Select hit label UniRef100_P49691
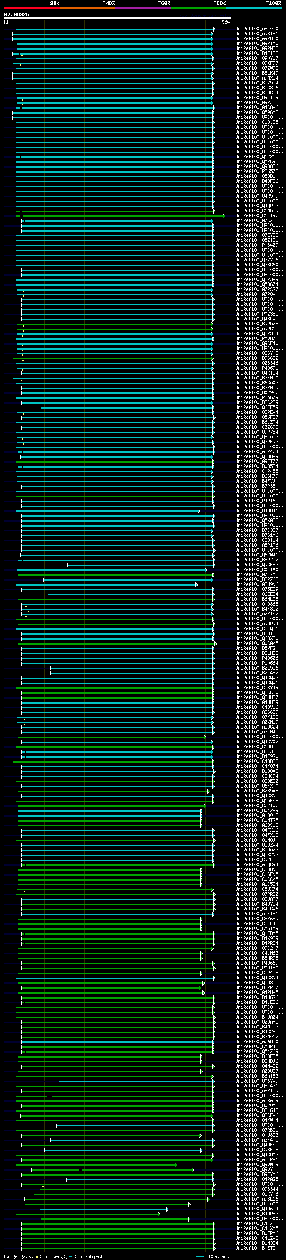 (x=257, y=368)
